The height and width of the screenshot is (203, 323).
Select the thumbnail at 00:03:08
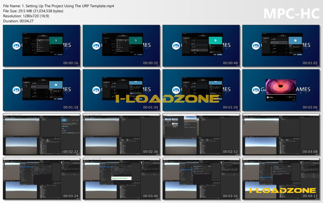(x=281, y=134)
